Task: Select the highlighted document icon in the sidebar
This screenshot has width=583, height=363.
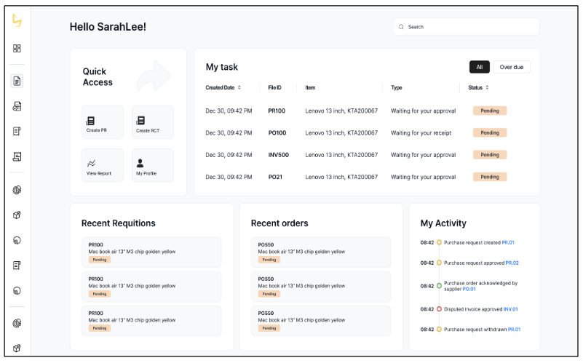Action: click(x=17, y=81)
